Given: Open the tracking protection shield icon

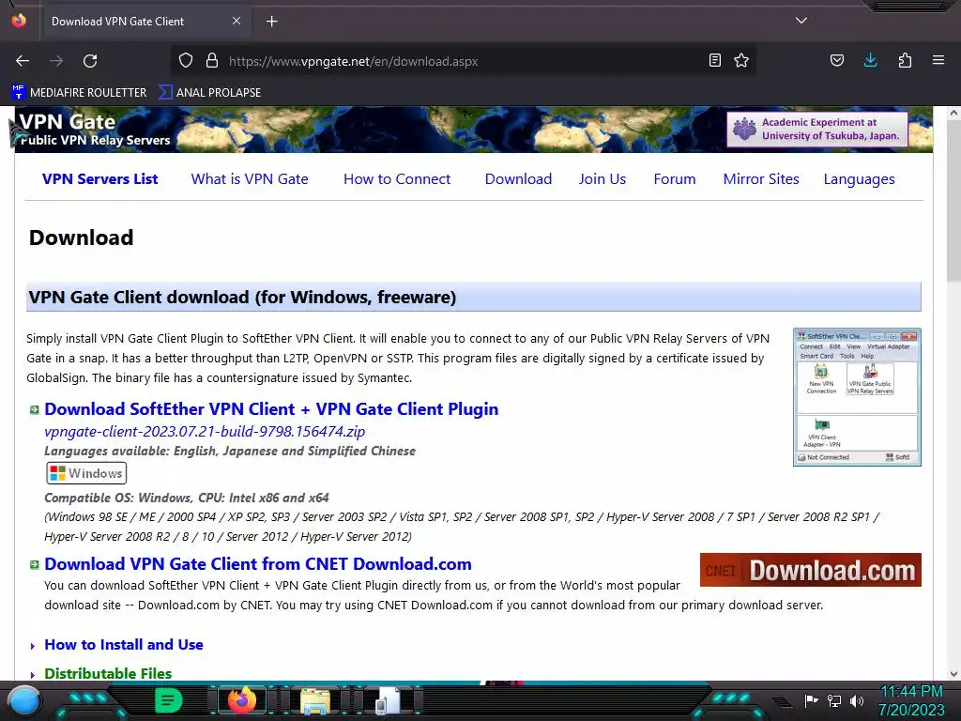Looking at the screenshot, I should (186, 61).
